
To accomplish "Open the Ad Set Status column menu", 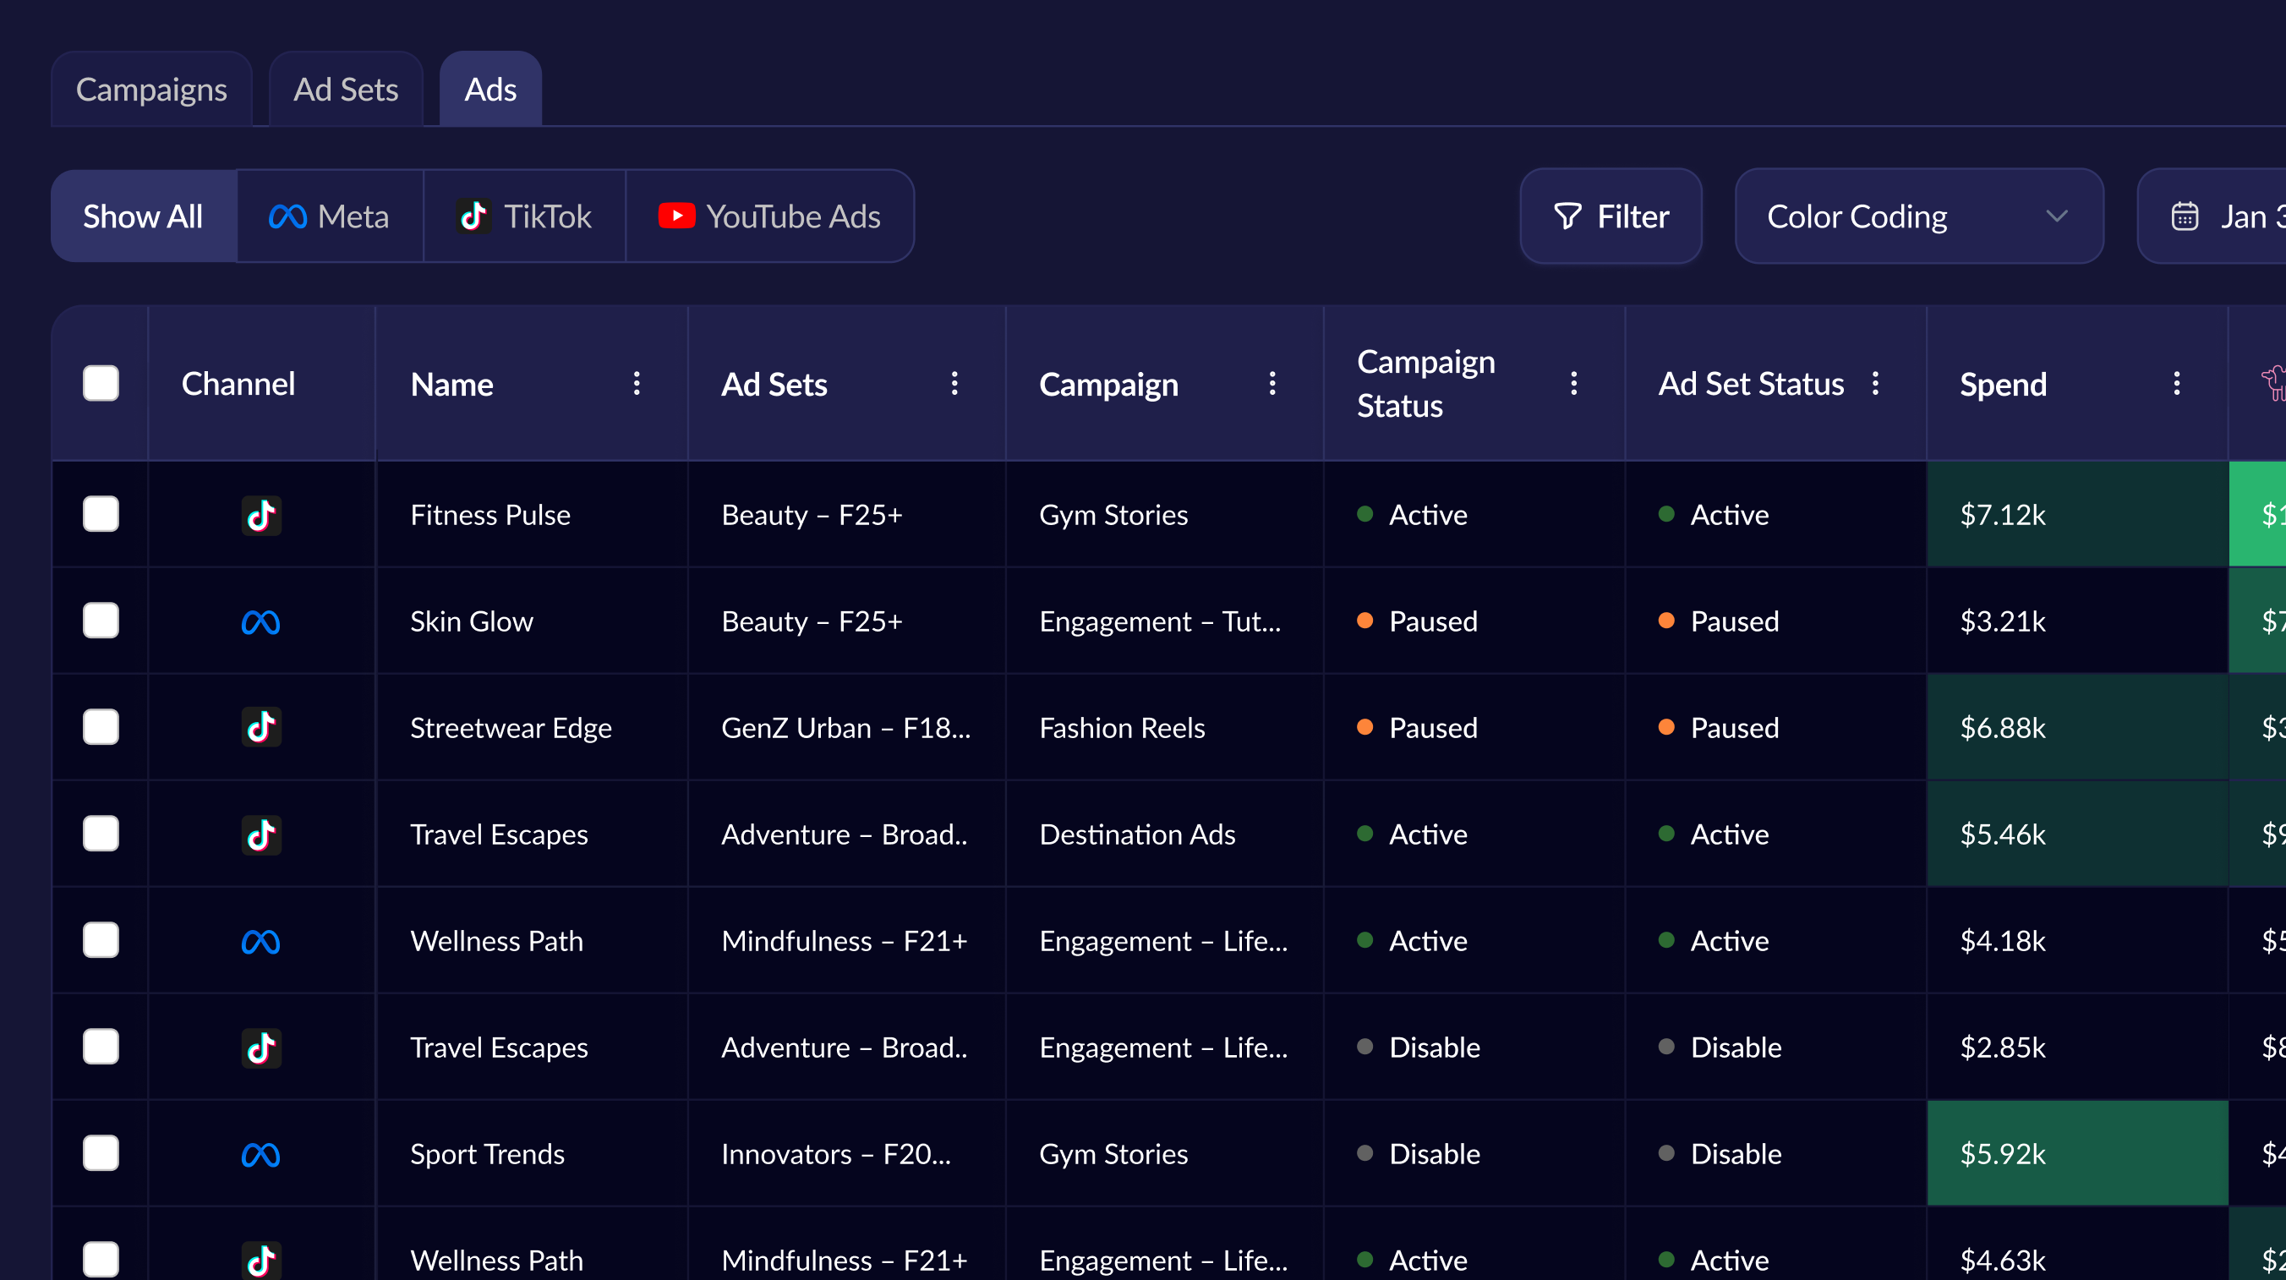I will (x=1875, y=384).
